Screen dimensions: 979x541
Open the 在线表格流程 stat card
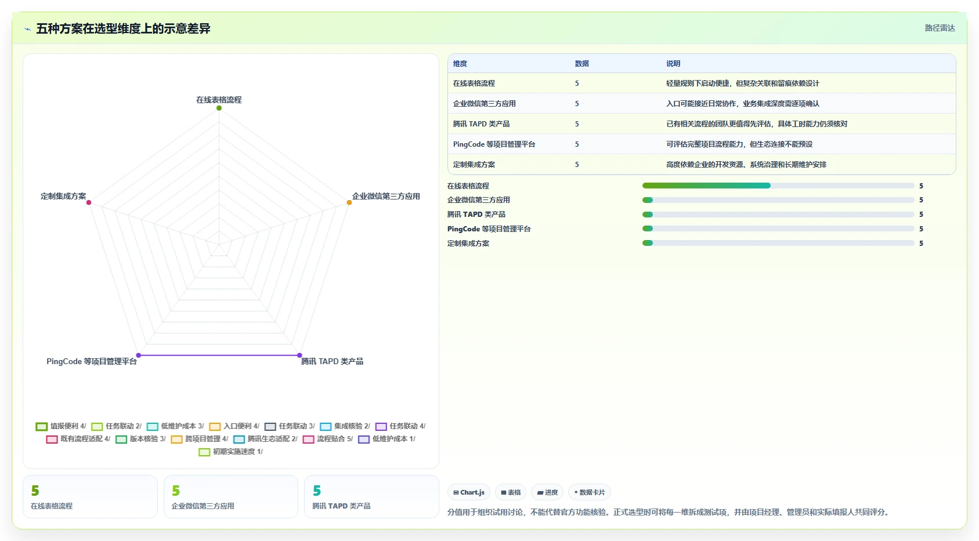(x=90, y=497)
